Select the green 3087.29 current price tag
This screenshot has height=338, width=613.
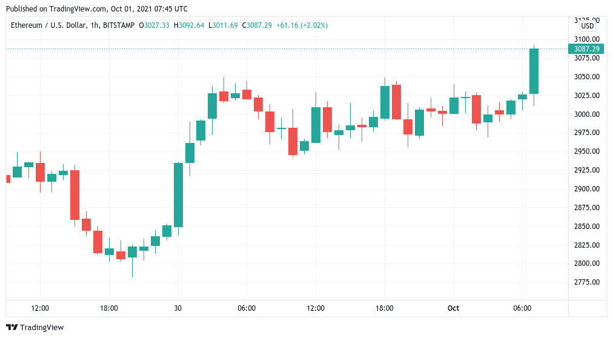(x=586, y=49)
